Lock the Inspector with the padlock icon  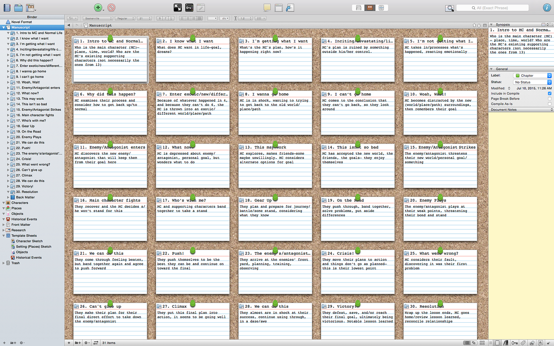(549, 342)
